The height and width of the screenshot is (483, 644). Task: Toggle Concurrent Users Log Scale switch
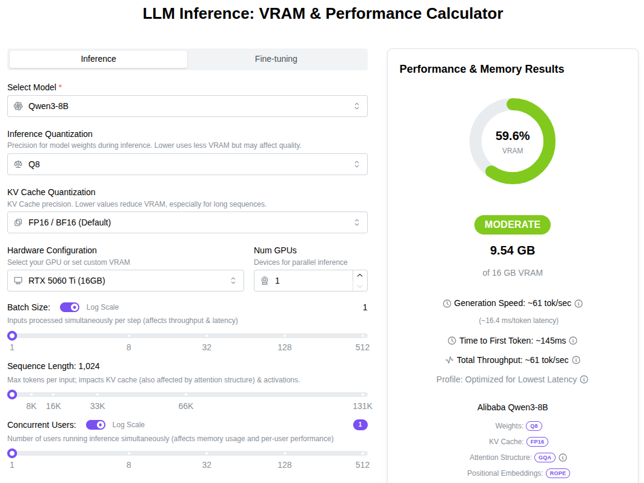[x=96, y=425]
